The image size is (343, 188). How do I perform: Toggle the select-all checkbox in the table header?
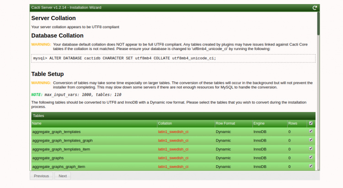point(311,123)
